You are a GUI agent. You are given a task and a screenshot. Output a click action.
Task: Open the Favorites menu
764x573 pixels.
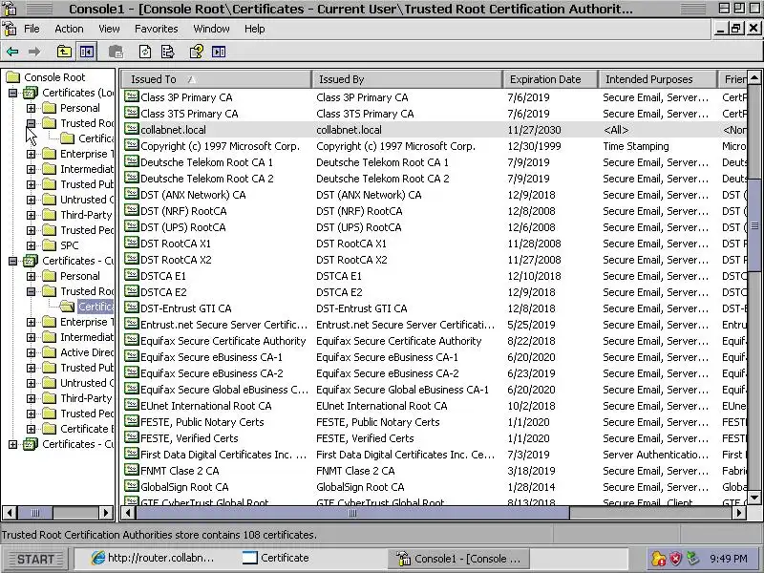point(156,29)
